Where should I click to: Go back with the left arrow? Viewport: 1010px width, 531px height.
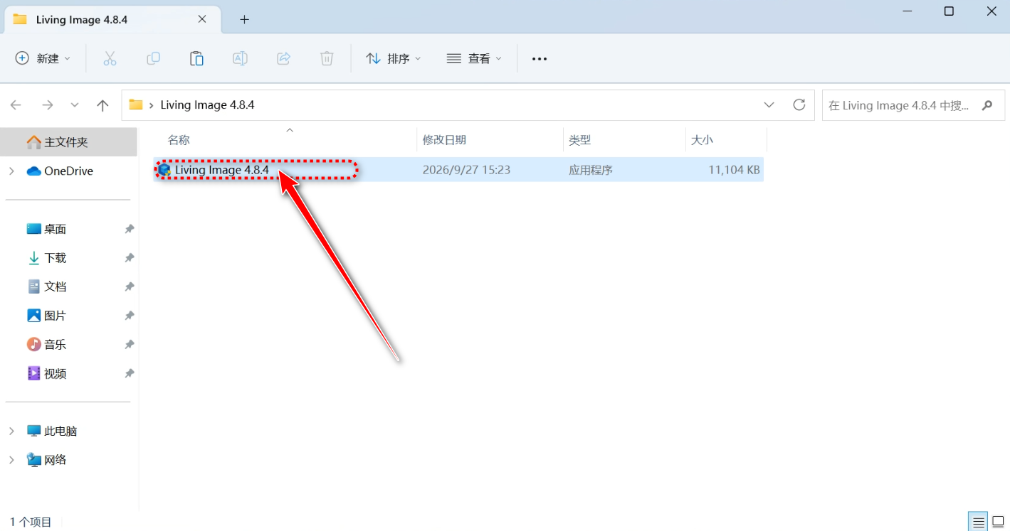(16, 105)
